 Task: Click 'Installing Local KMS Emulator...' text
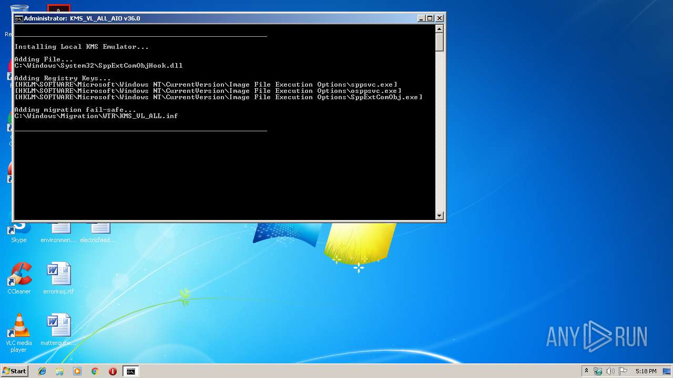point(81,47)
